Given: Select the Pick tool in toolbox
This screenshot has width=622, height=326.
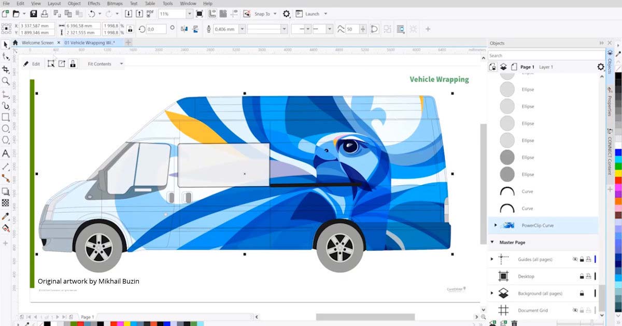Looking at the screenshot, I should (x=6, y=44).
